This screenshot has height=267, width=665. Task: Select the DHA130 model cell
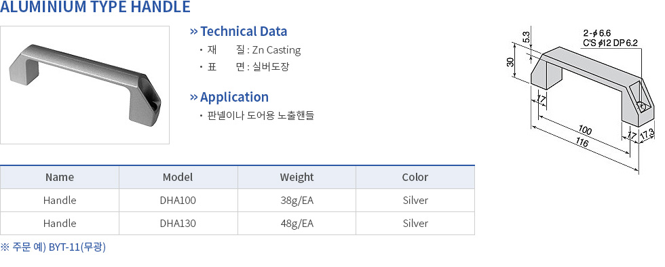pyautogui.click(x=178, y=224)
